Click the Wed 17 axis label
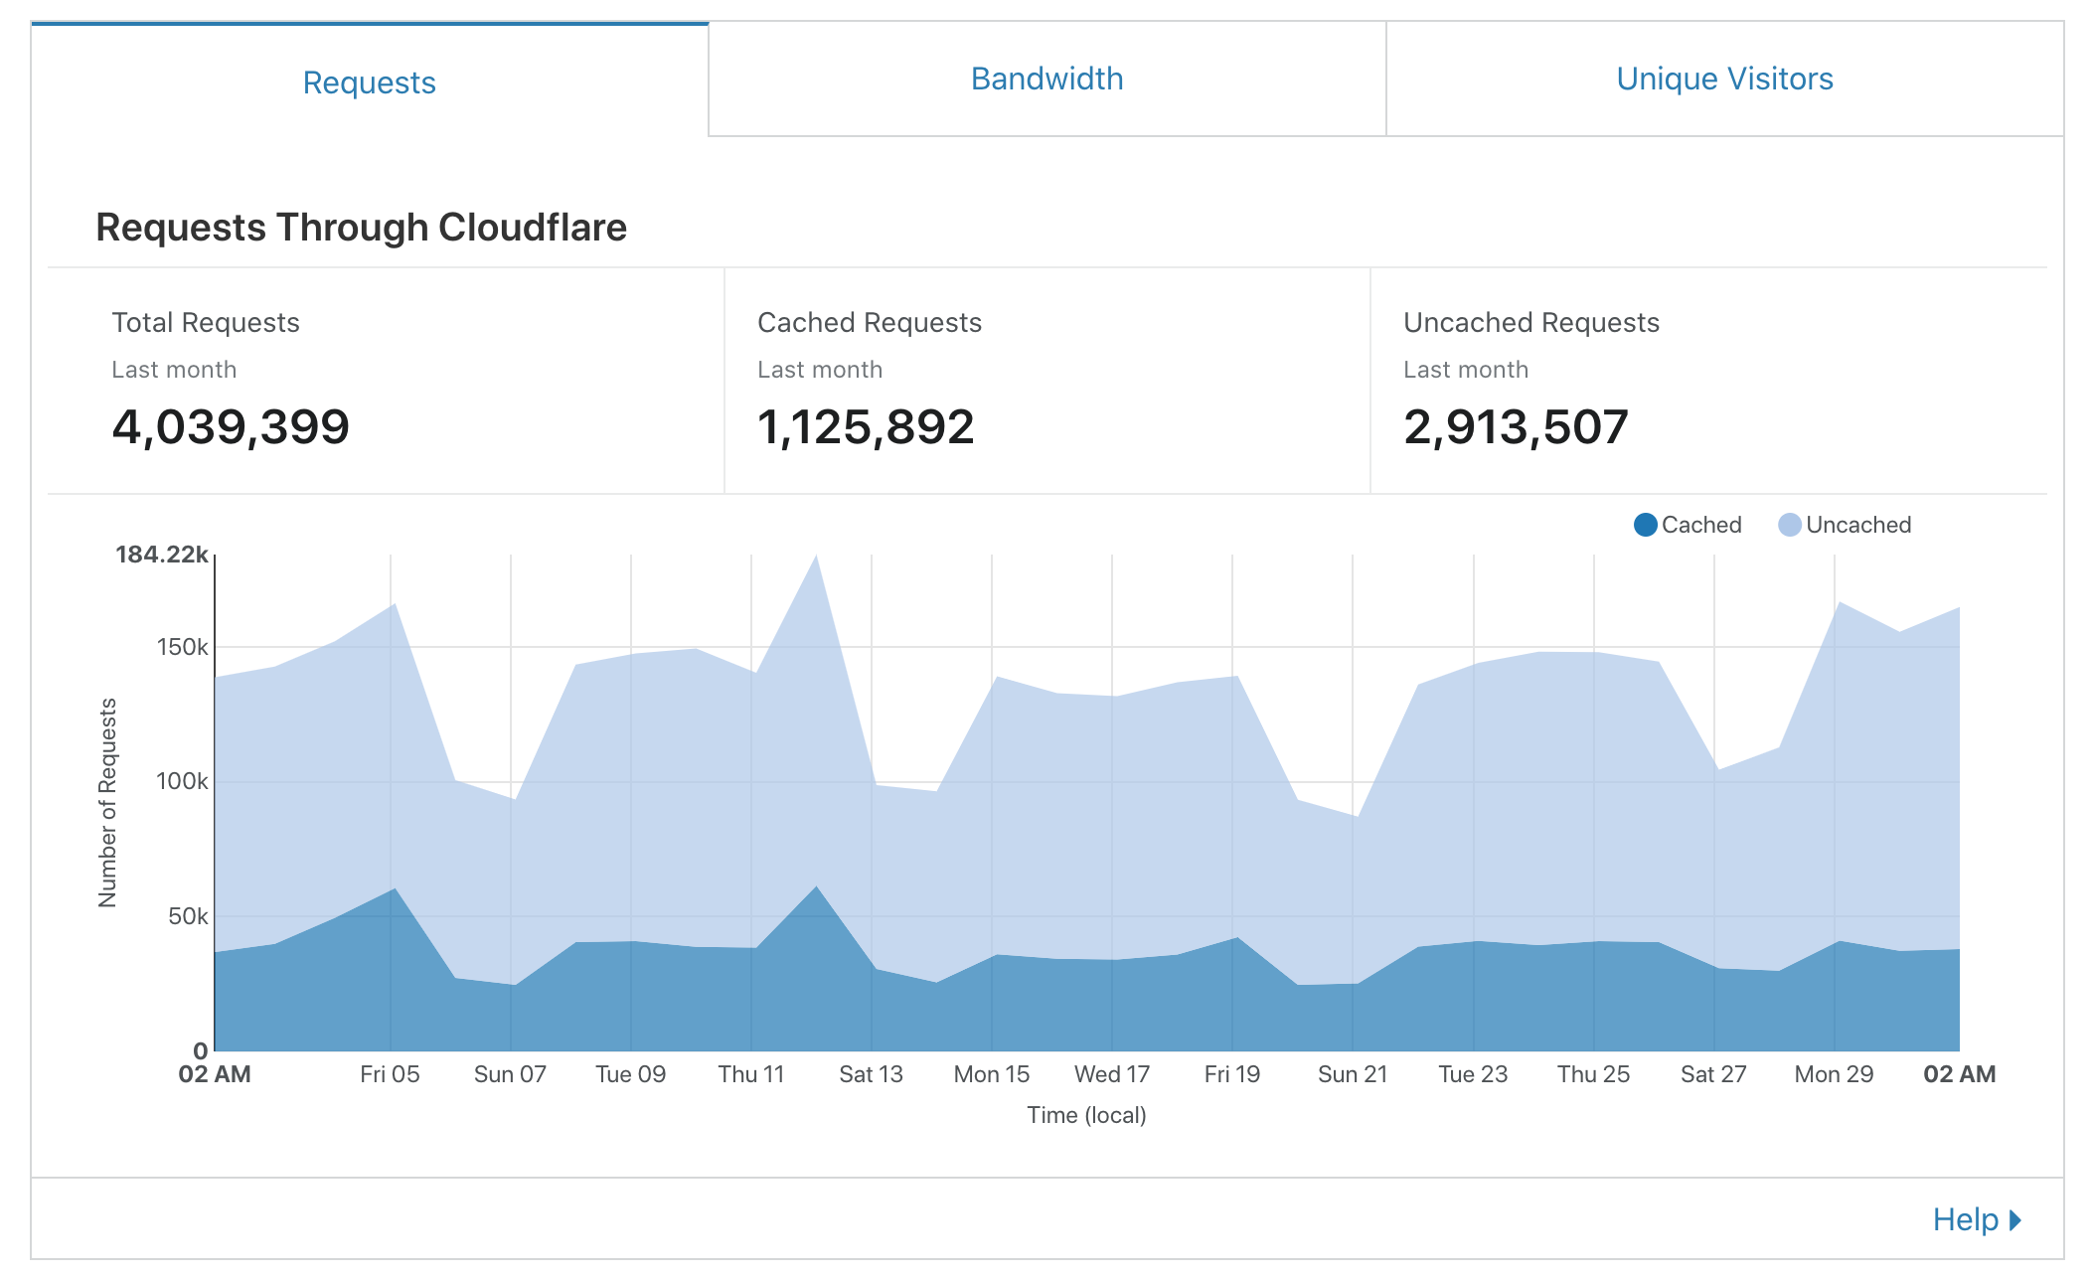This screenshot has height=1278, width=2091. [x=1111, y=1074]
